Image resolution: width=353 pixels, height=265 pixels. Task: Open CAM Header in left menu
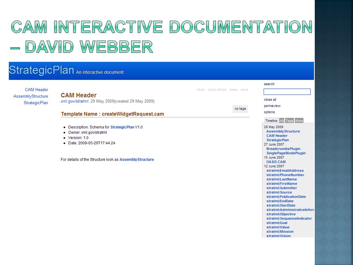tap(36, 90)
